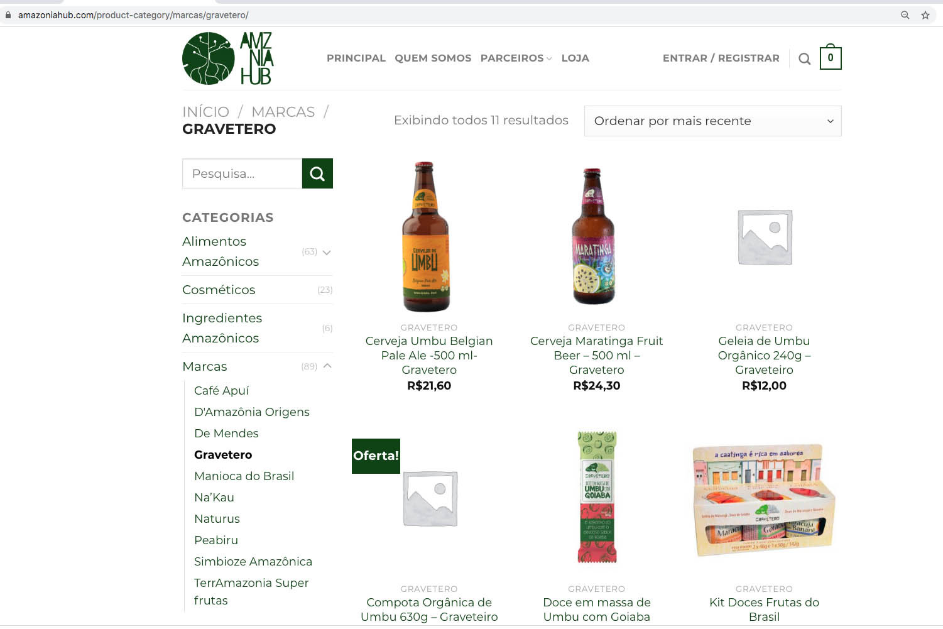This screenshot has height=629, width=943.
Task: Open the Loja menu item
Action: point(575,58)
